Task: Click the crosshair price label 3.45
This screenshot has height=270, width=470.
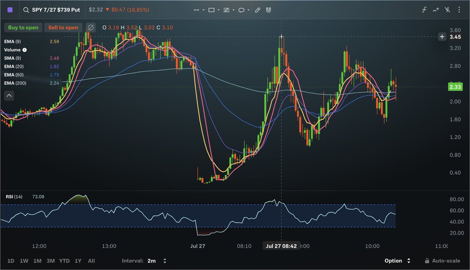Action: point(455,37)
